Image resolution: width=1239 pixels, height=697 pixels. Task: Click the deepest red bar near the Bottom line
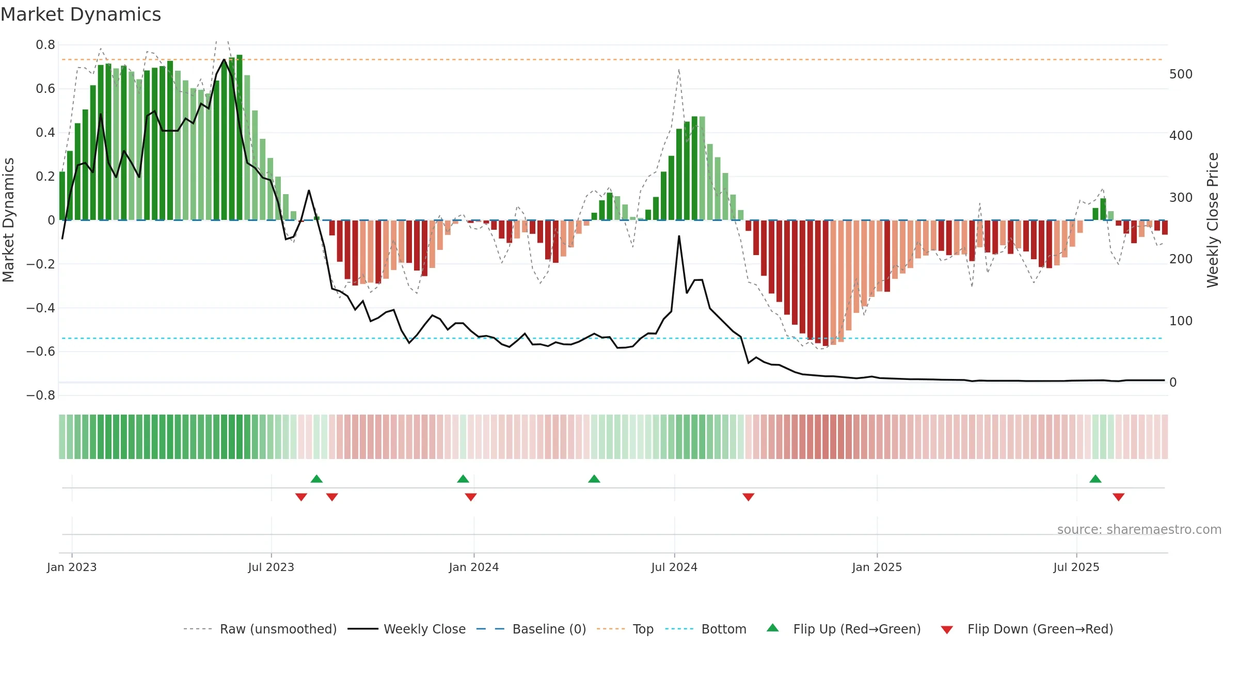pyautogui.click(x=825, y=283)
